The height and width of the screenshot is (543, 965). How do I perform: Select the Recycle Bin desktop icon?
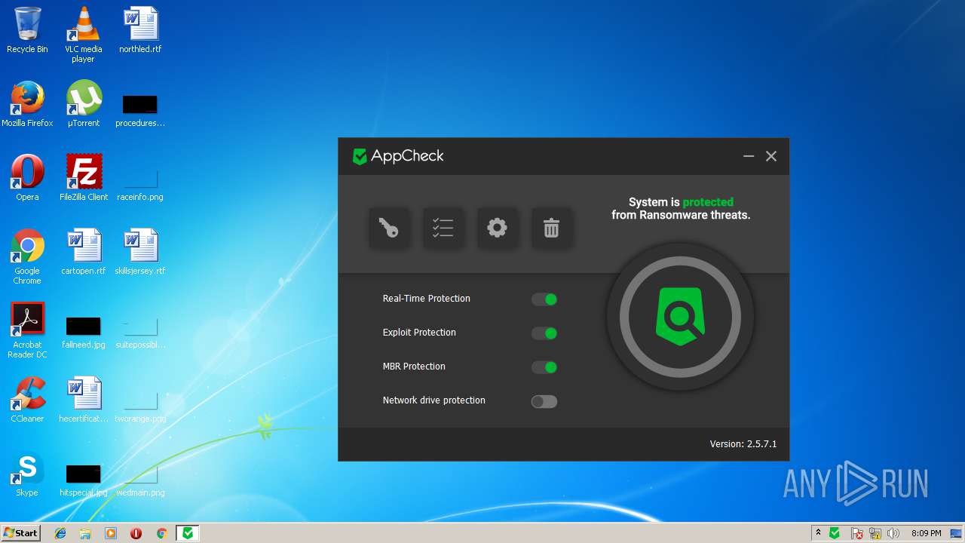click(27, 30)
